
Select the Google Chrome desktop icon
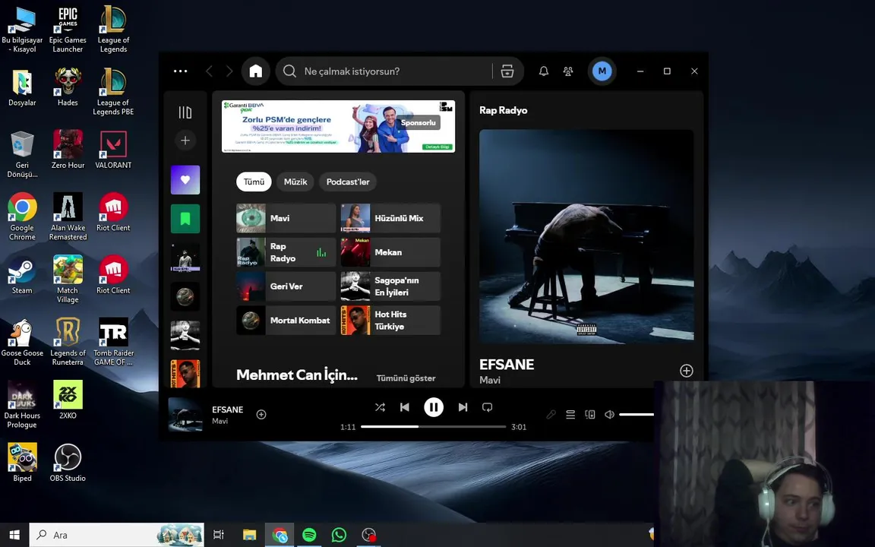click(x=22, y=217)
